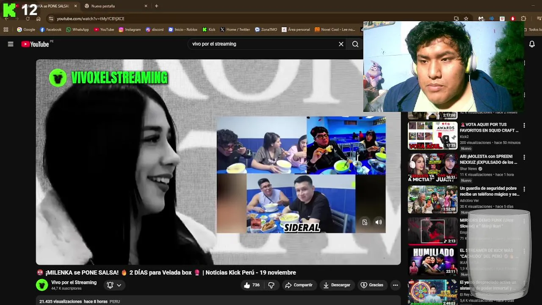Open the YouTube bookmark in bookmarks bar

click(x=104, y=30)
